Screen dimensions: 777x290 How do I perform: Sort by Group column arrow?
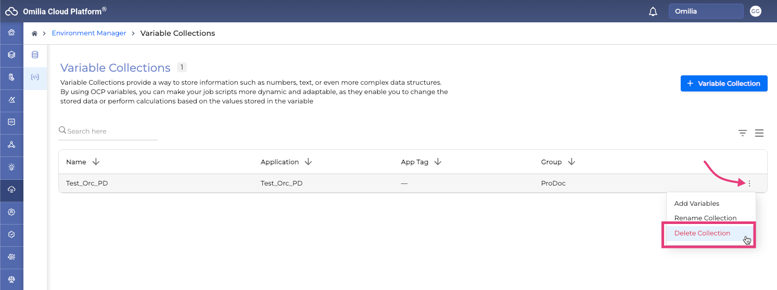tap(571, 162)
